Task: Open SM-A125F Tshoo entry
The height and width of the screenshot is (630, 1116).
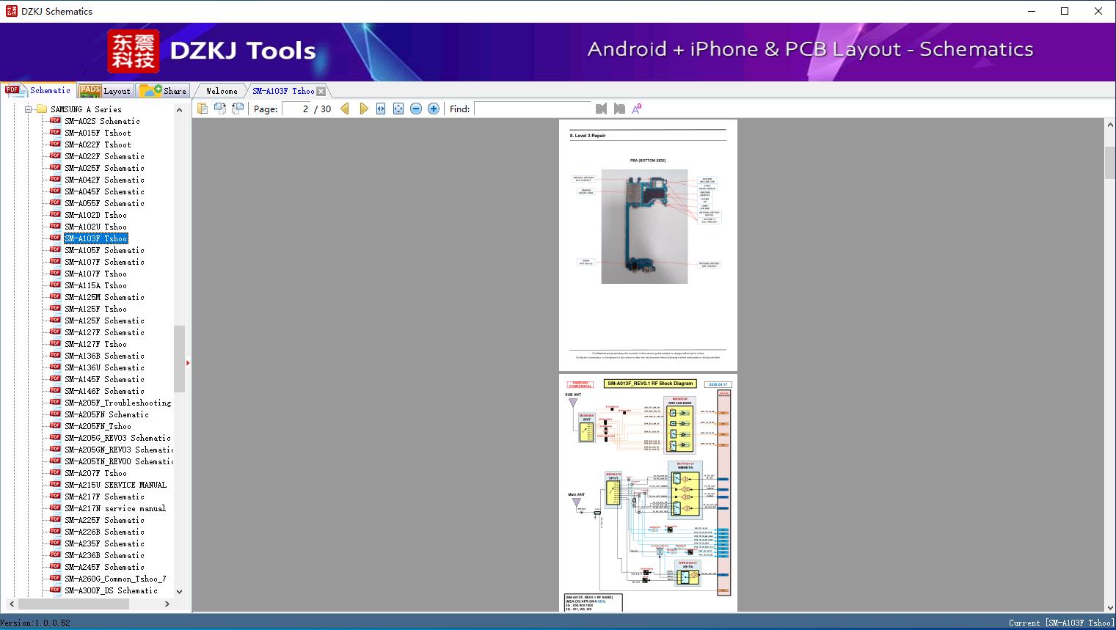Action: (x=95, y=309)
